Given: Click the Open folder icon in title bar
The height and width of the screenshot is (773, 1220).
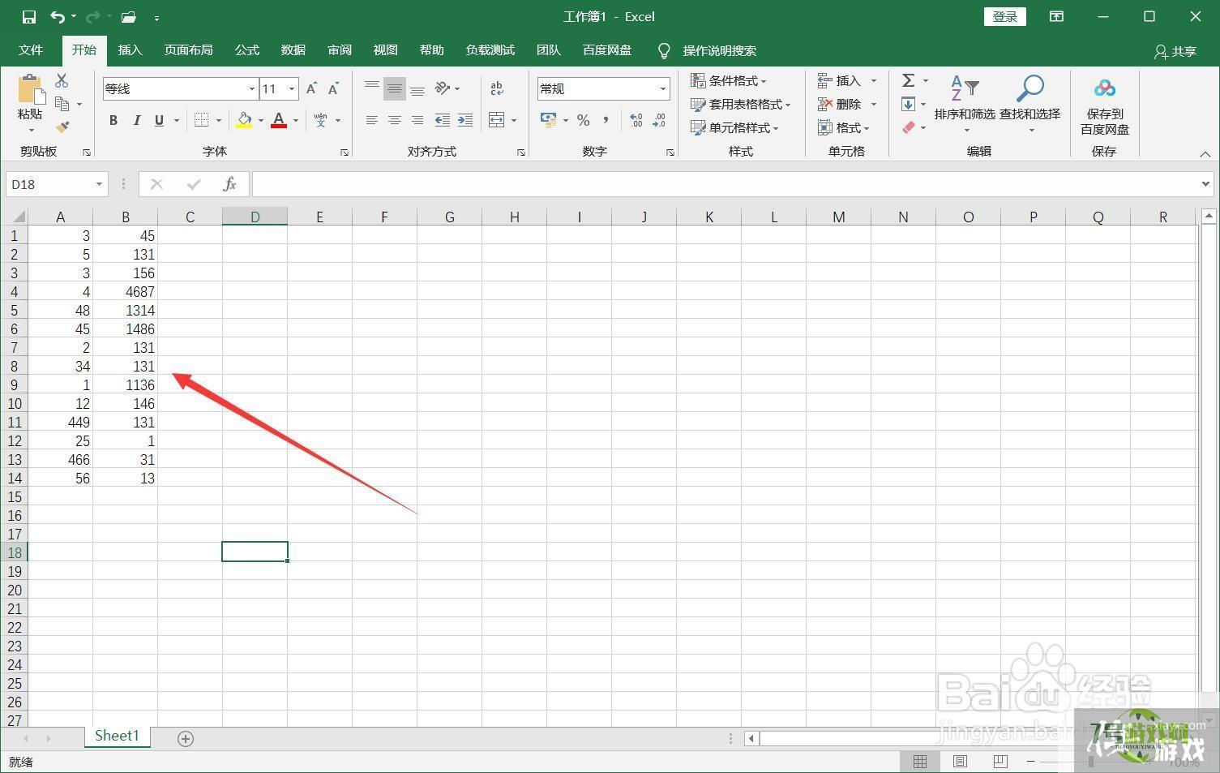Looking at the screenshot, I should pos(128,16).
